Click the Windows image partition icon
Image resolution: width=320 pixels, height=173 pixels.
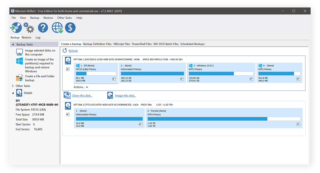(19, 61)
